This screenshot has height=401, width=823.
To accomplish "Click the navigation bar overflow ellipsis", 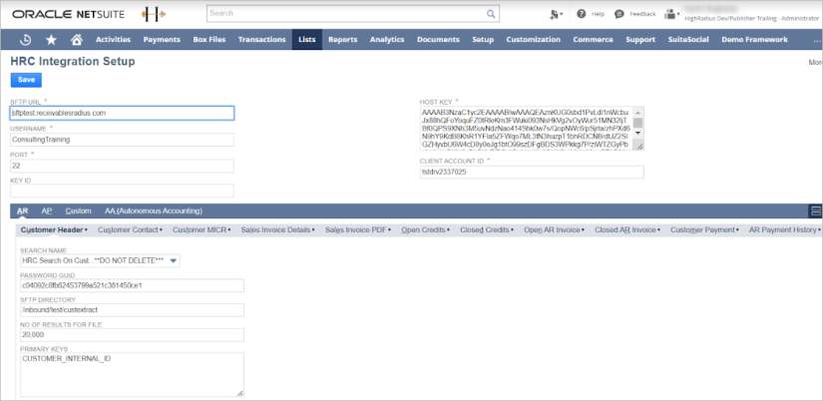I will click(817, 41).
